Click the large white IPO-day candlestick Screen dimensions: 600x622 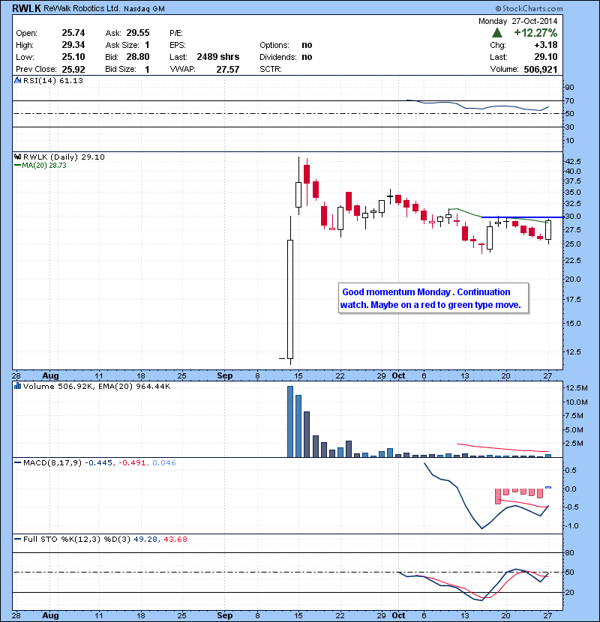pyautogui.click(x=290, y=299)
